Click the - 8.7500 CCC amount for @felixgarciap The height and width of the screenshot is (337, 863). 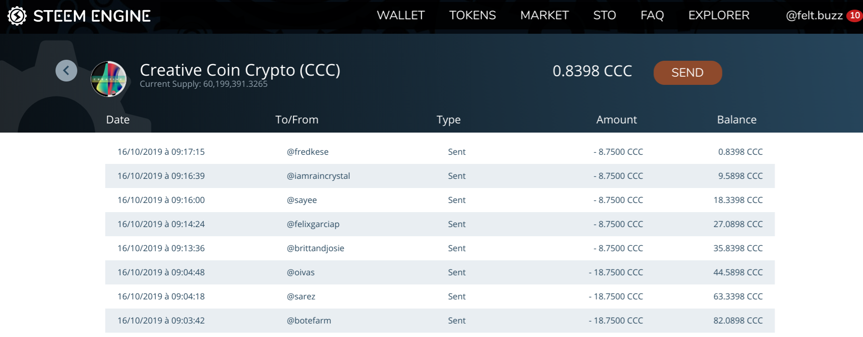pos(618,224)
